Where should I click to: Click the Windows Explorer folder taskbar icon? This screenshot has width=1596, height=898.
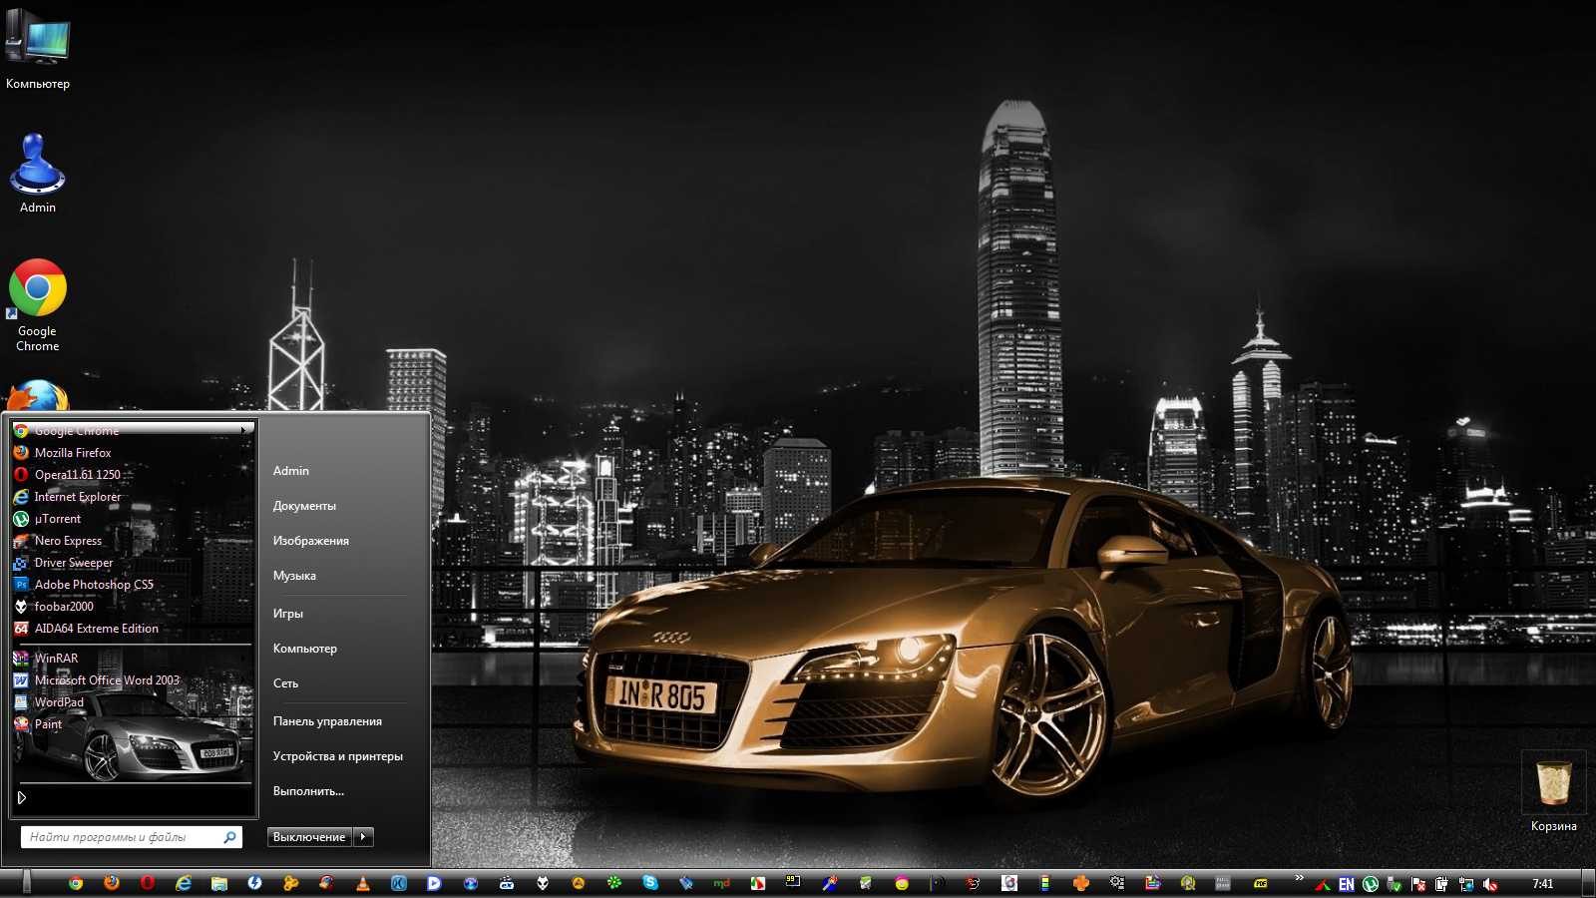pyautogui.click(x=219, y=883)
